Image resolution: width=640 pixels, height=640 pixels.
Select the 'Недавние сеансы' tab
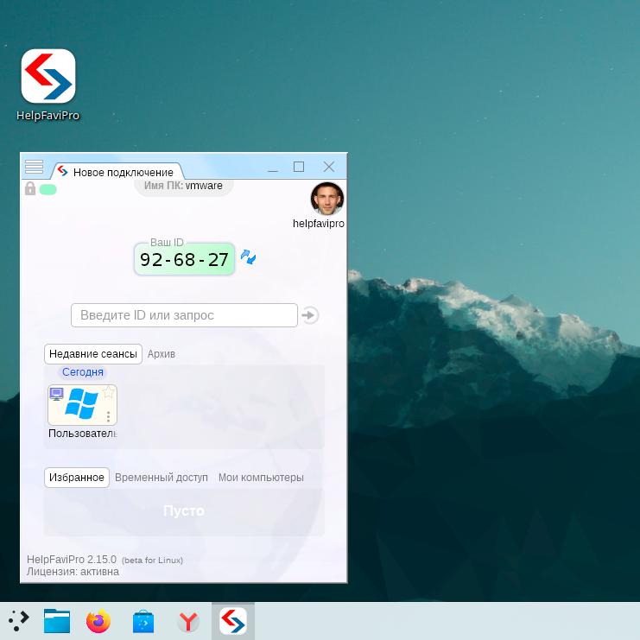pos(93,354)
